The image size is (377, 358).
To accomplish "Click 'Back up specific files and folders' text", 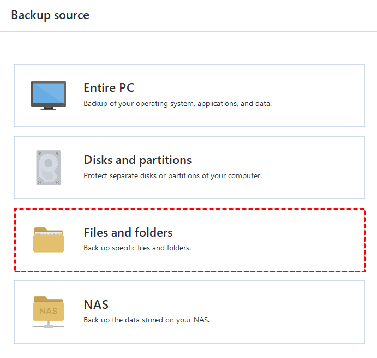I will (137, 248).
